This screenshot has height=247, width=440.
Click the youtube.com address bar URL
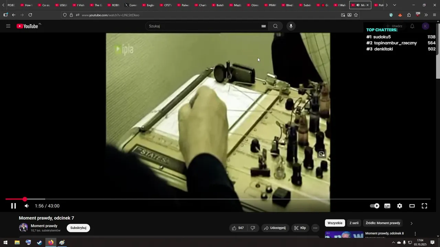[x=110, y=15]
